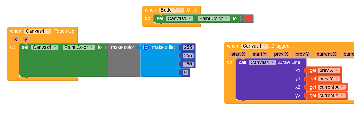Click the x parameter of the Touch Up event
This screenshot has width=354, height=114.
click(x=16, y=39)
